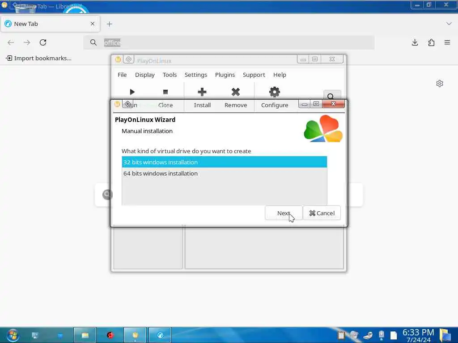This screenshot has width=458, height=343.
Task: Open the Tools menu in PlayOnLinux
Action: click(170, 75)
